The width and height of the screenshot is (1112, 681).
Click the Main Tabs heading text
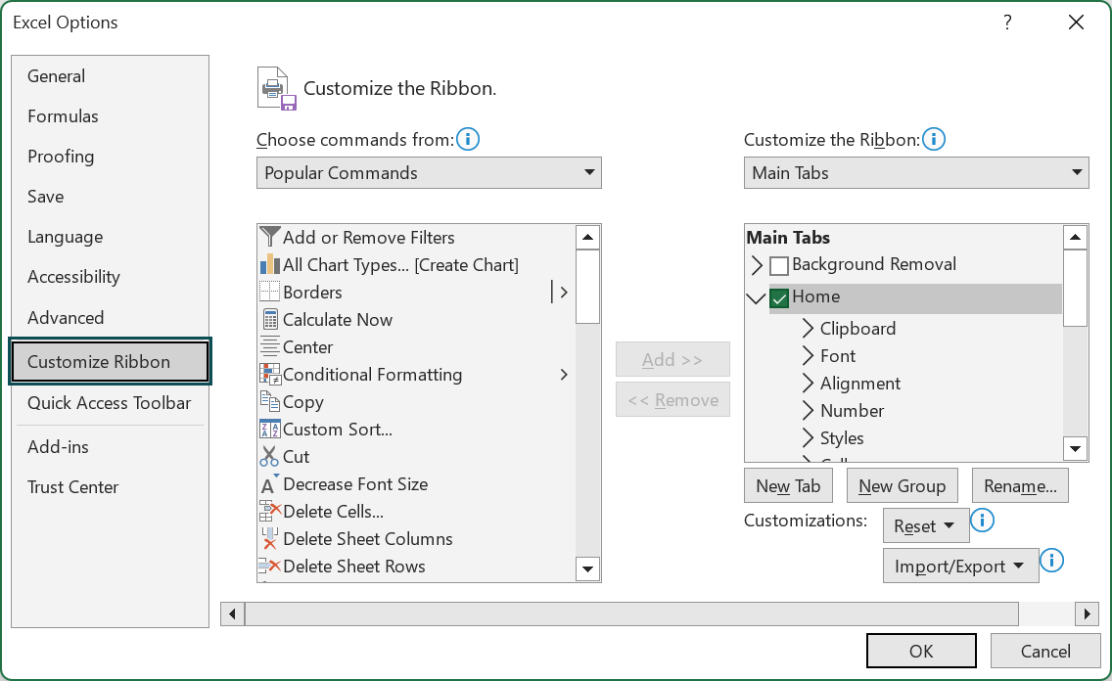788,238
